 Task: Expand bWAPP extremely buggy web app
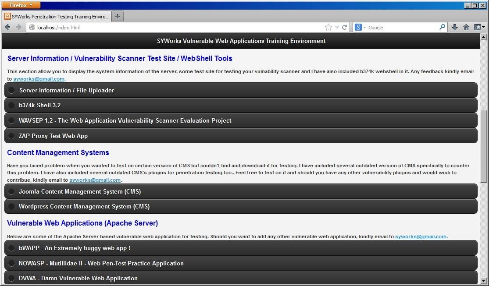[x=241, y=248]
